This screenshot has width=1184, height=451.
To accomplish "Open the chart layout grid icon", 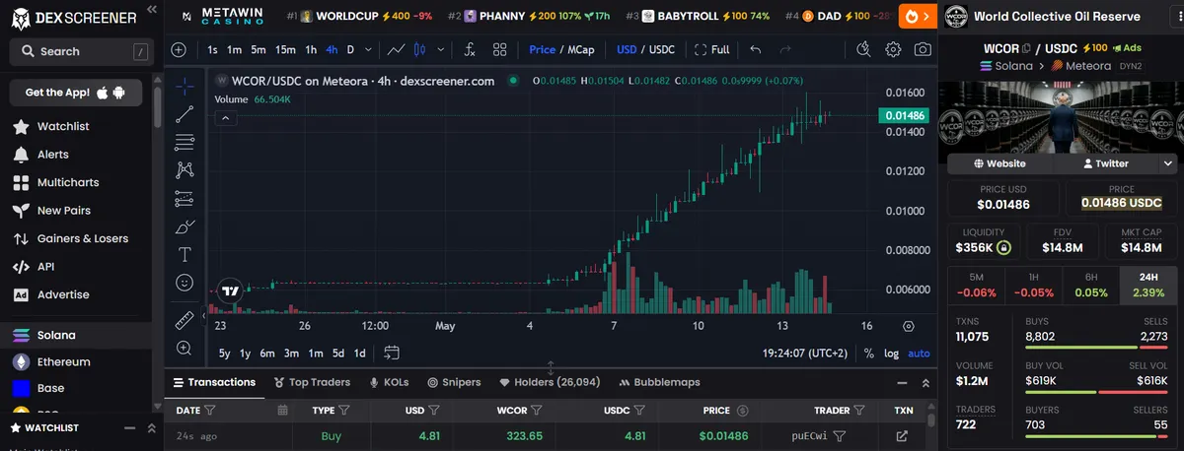I will click(x=500, y=49).
